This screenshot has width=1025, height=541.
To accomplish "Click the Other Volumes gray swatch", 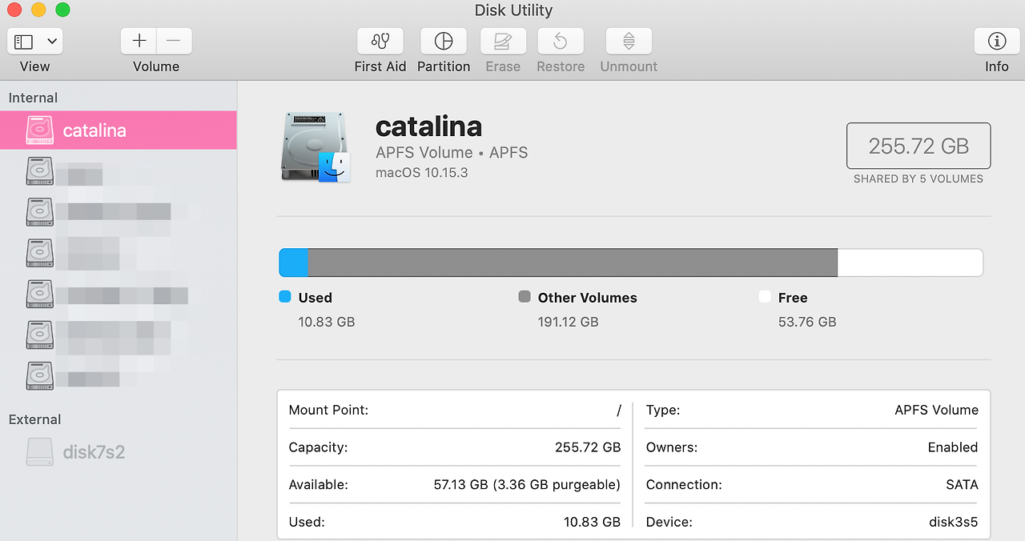I will (x=525, y=297).
